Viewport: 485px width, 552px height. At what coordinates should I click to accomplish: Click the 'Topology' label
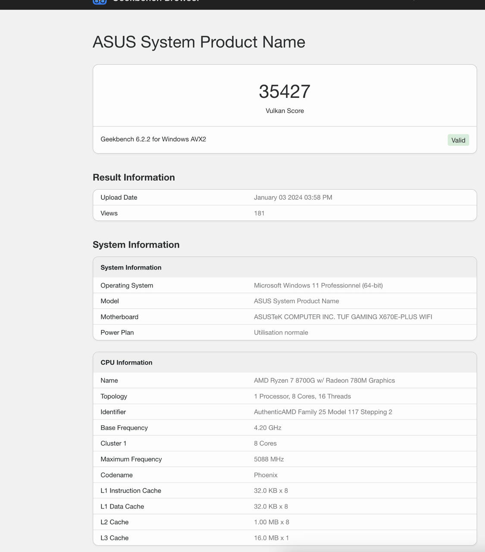[114, 396]
